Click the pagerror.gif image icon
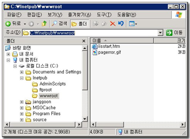190x139 pixels. (95, 52)
